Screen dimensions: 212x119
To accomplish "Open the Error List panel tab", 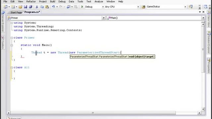I will pos(14,118).
